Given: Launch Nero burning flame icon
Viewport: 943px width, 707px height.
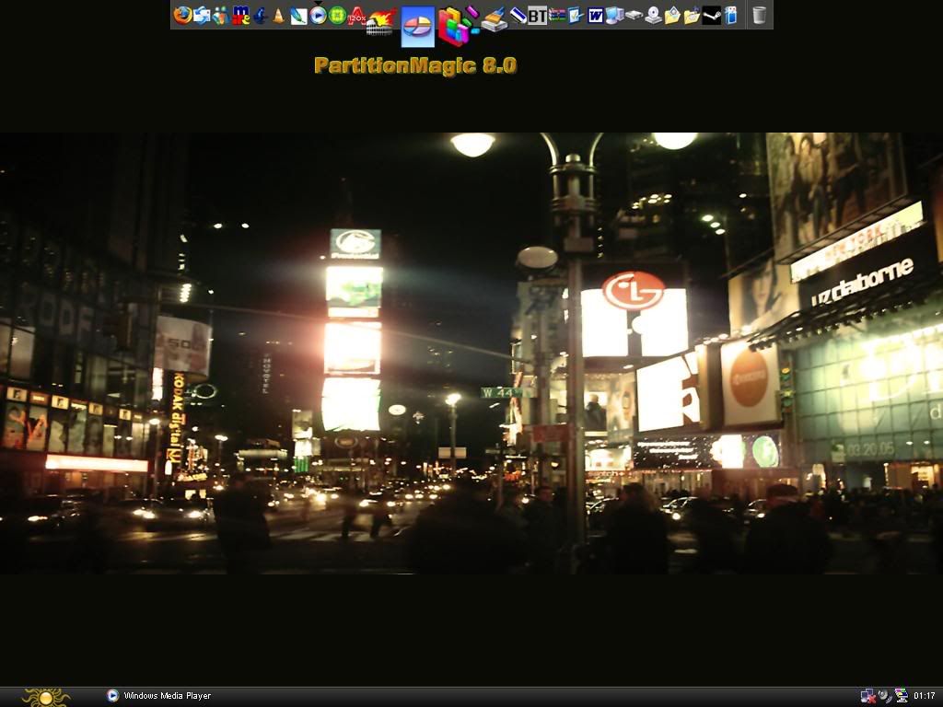Looking at the screenshot, I should [x=381, y=20].
